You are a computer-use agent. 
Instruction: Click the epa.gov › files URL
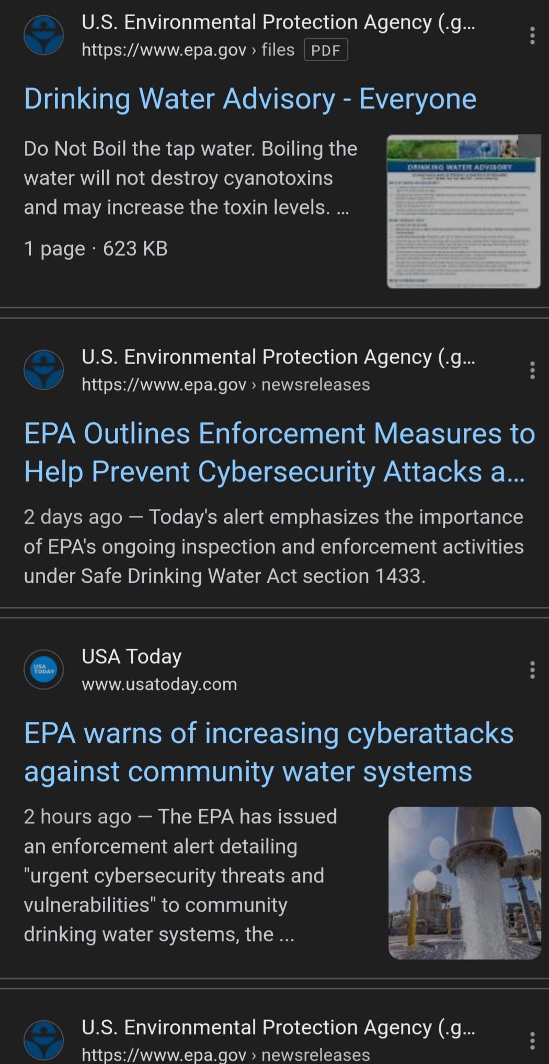pyautogui.click(x=188, y=50)
